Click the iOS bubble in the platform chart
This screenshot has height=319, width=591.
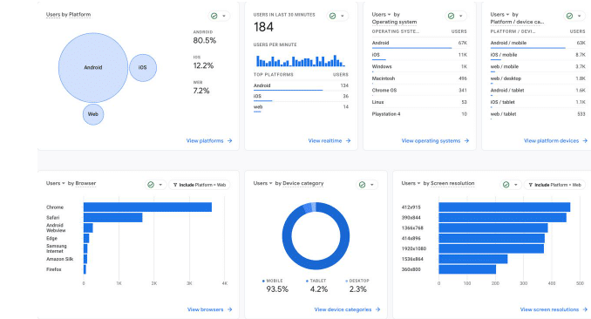coord(143,68)
